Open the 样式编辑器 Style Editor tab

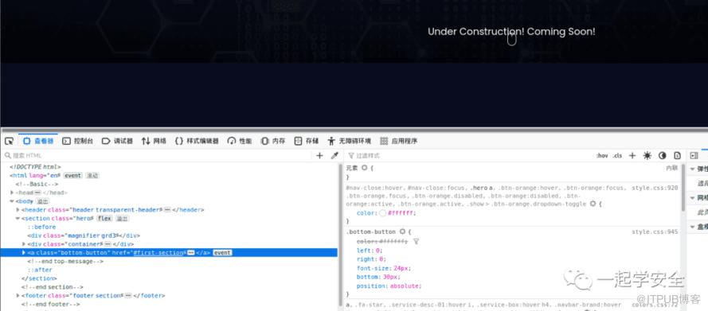click(197, 141)
